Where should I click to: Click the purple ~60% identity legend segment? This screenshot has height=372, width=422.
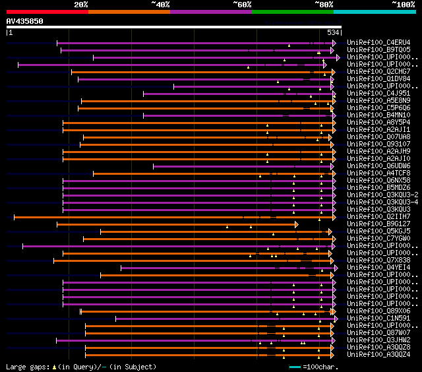tap(211, 12)
